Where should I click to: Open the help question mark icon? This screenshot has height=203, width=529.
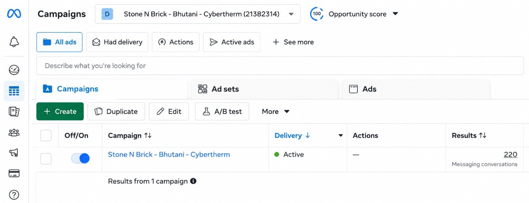coord(14,195)
